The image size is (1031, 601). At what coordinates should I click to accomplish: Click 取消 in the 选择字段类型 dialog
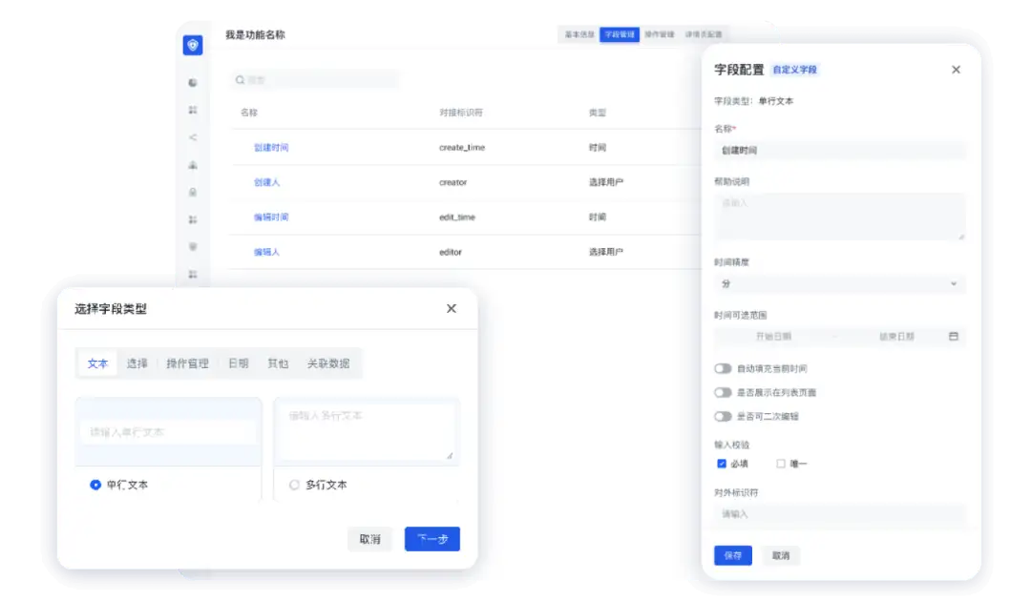pos(369,539)
